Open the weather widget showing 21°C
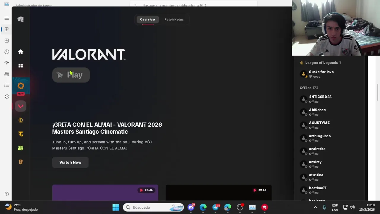380x214 pixels. (21, 207)
